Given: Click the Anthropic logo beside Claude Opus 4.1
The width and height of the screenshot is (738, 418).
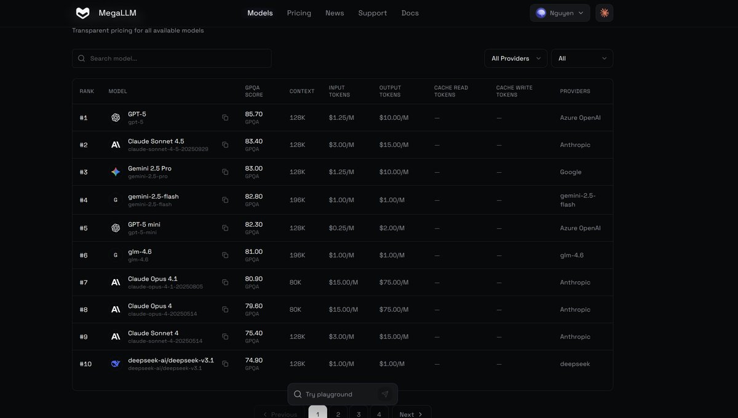Looking at the screenshot, I should [x=116, y=282].
